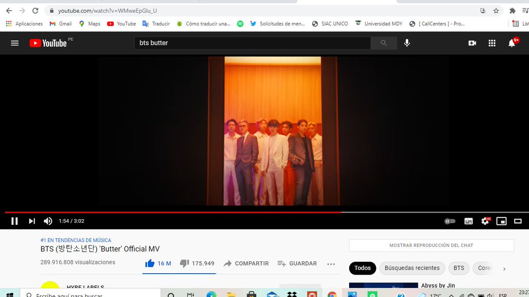Switch to miniplayer mode

tap(501, 221)
